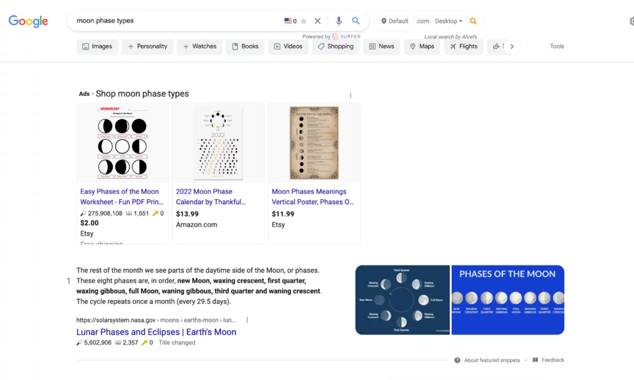Switch to the Books tab
Screen dimensions: 634x380
click(245, 46)
